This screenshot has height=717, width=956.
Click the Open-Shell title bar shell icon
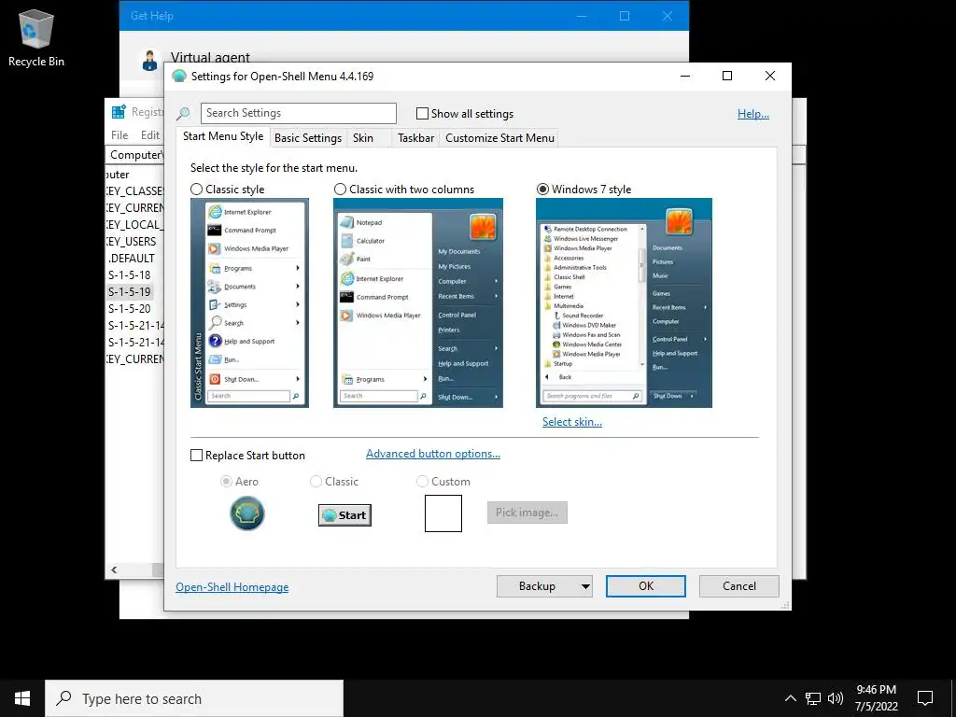pyautogui.click(x=178, y=77)
